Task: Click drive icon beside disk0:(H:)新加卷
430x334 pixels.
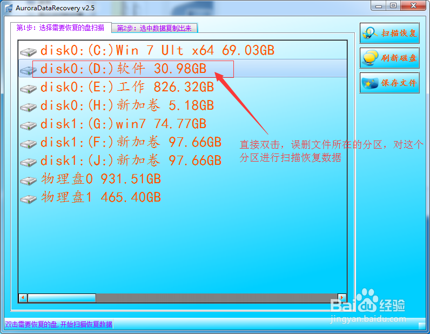Action: [x=28, y=107]
